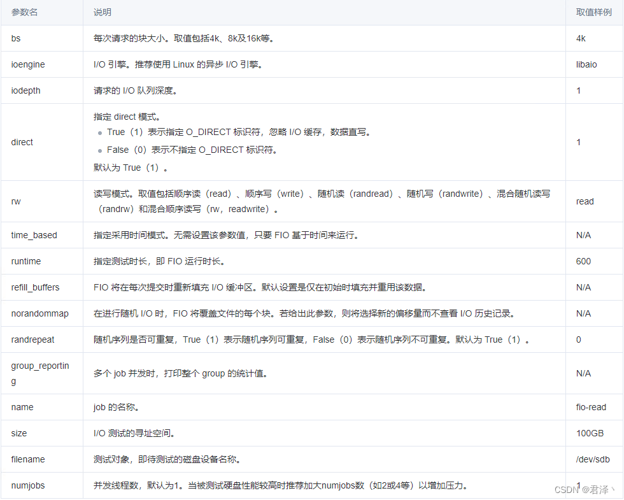624x500 pixels.
Task: Click the 说明 column header
Action: click(101, 11)
